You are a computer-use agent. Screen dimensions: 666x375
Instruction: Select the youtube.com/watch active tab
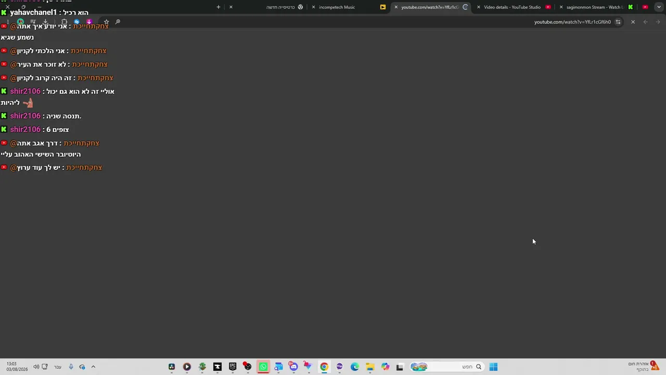click(430, 7)
